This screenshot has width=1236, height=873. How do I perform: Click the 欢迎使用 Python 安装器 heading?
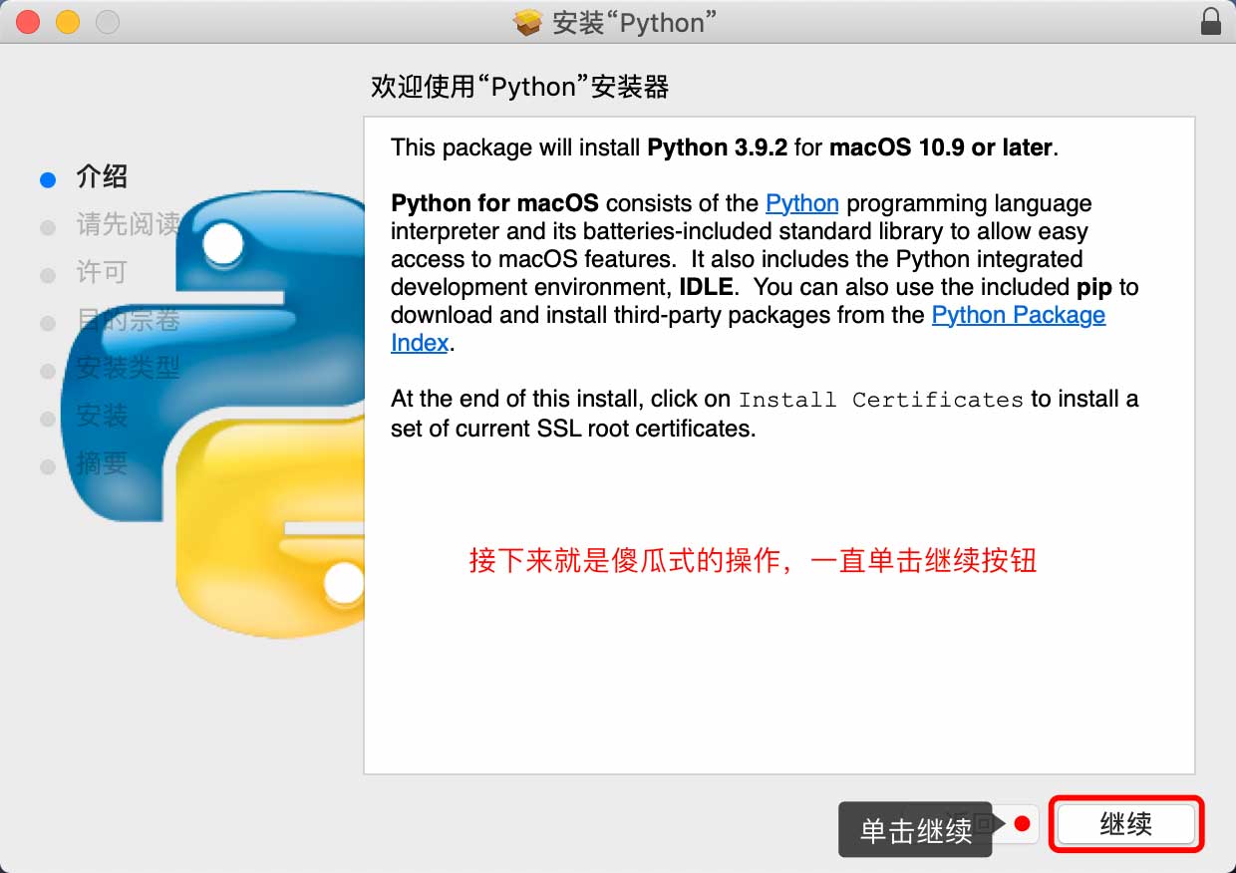point(519,87)
